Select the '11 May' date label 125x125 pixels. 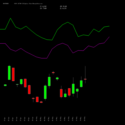pos(57,119)
